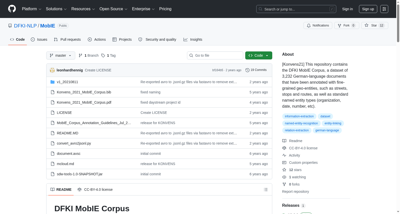Go to the DFKI-NLP organization
The width and height of the screenshot is (400, 214).
click(25, 26)
